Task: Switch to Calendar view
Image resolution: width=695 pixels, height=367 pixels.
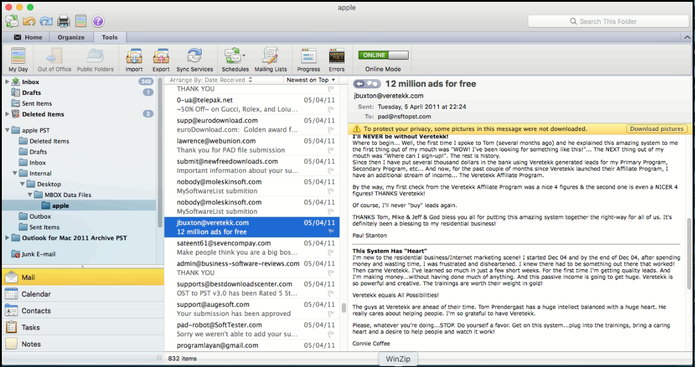Action: [x=82, y=294]
